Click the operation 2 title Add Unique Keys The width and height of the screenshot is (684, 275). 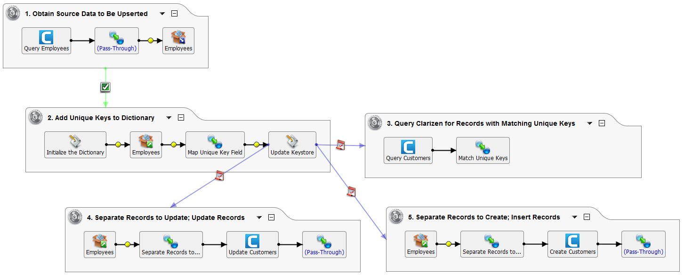point(101,118)
